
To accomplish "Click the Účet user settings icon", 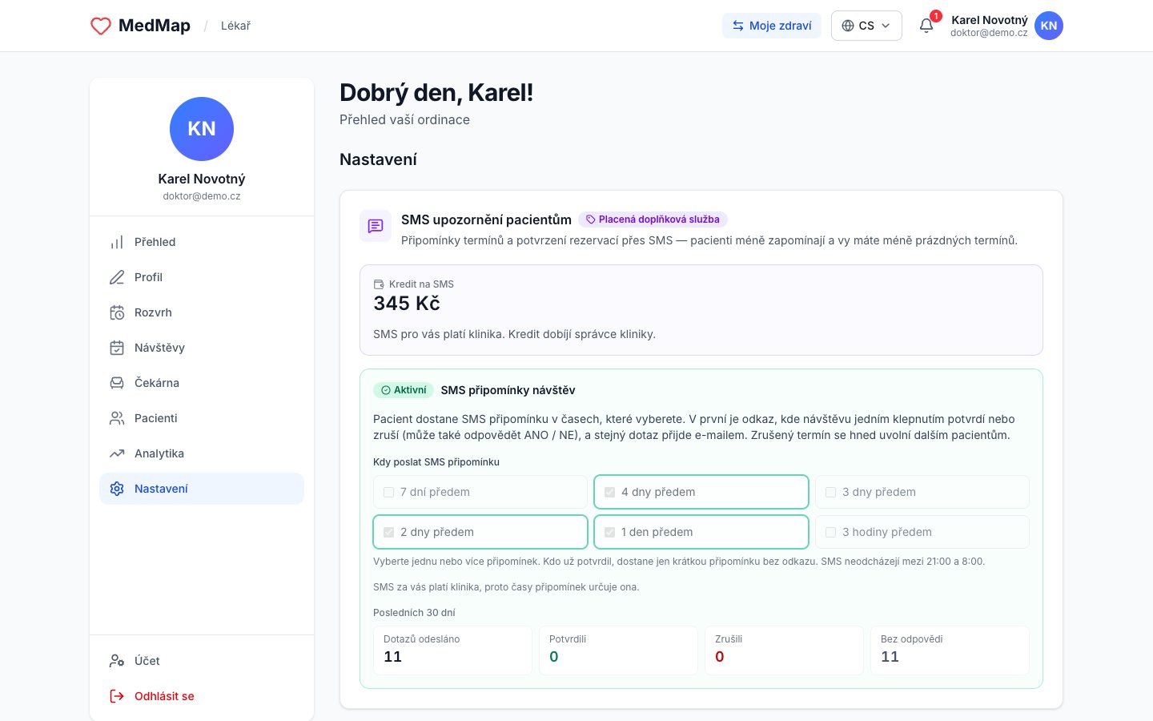I will point(117,661).
